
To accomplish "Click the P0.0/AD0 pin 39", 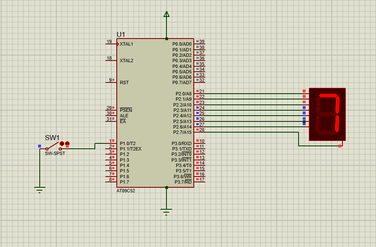I will [200, 44].
